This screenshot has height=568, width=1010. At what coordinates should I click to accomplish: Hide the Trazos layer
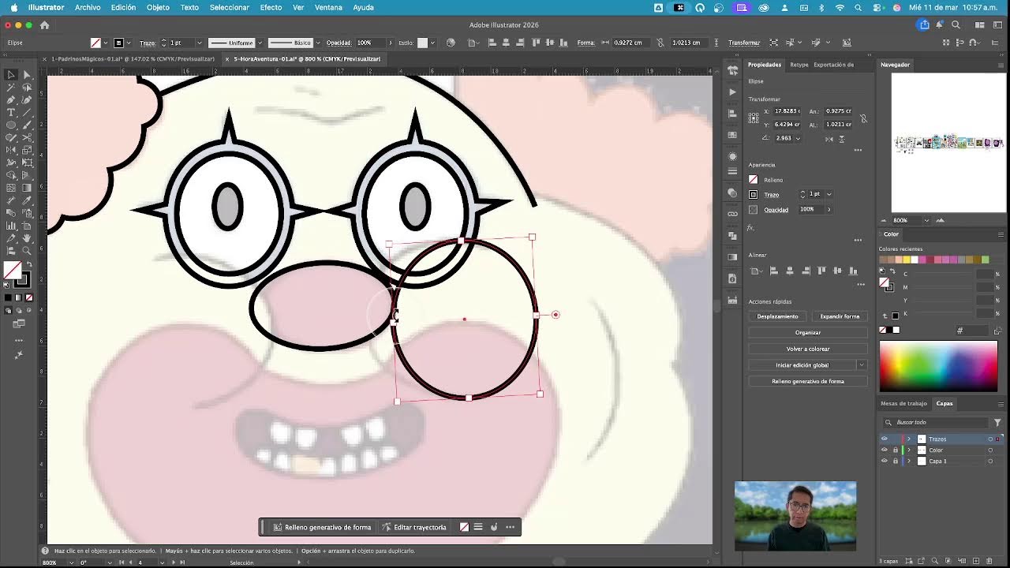click(884, 439)
